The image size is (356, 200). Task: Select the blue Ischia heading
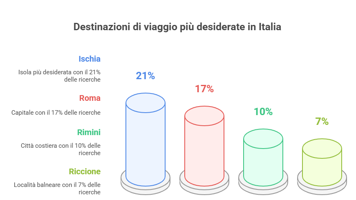[90, 59]
